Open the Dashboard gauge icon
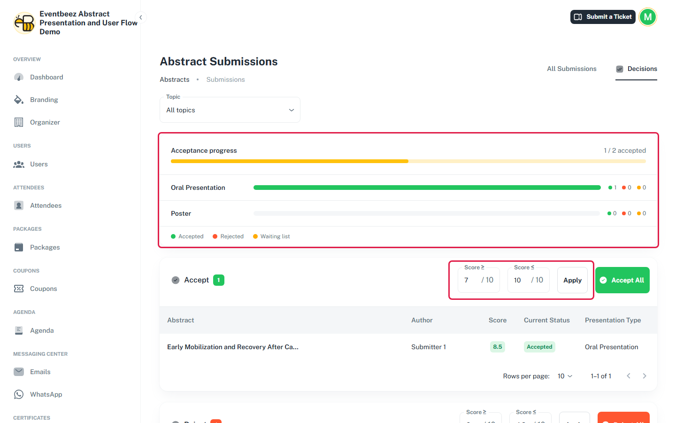Image resolution: width=676 pixels, height=423 pixels. click(x=19, y=77)
